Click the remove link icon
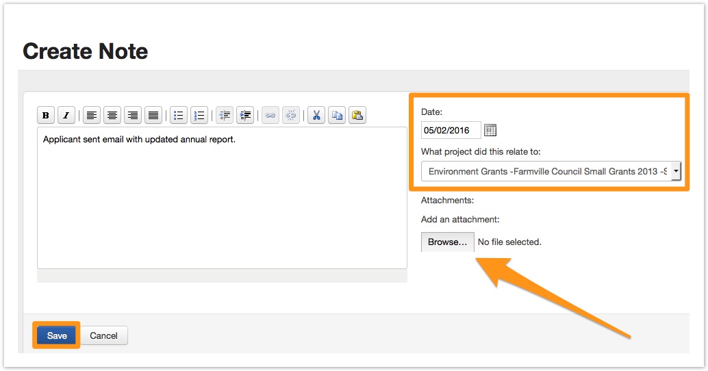This screenshot has width=708, height=371. (x=291, y=116)
